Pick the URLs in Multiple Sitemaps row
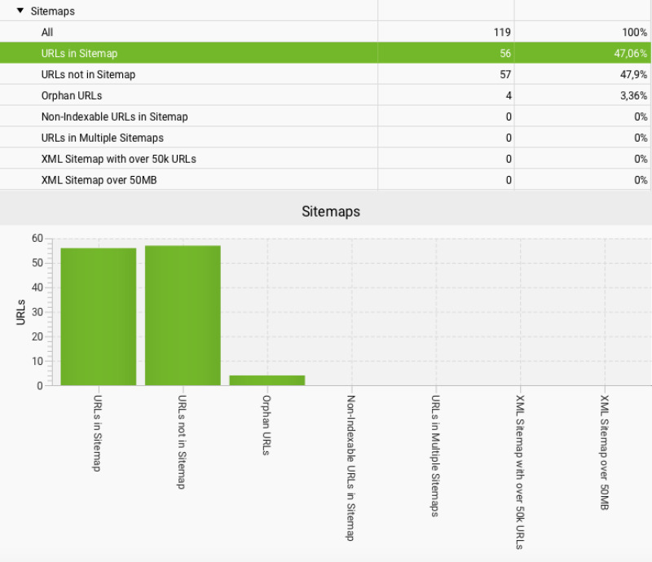Image resolution: width=652 pixels, height=562 pixels. (x=102, y=138)
